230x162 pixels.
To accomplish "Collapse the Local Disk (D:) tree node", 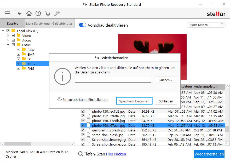I will (3, 31).
